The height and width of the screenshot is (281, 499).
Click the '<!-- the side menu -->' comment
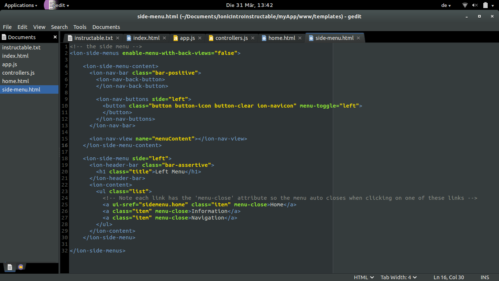tap(106, 46)
